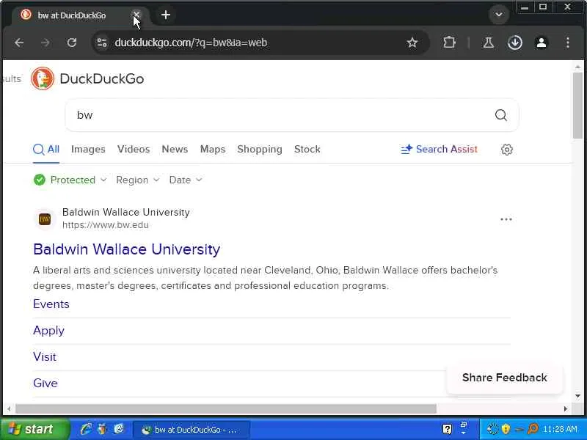Expand the Region filter dropdown
This screenshot has width=587, height=440.
(x=138, y=180)
